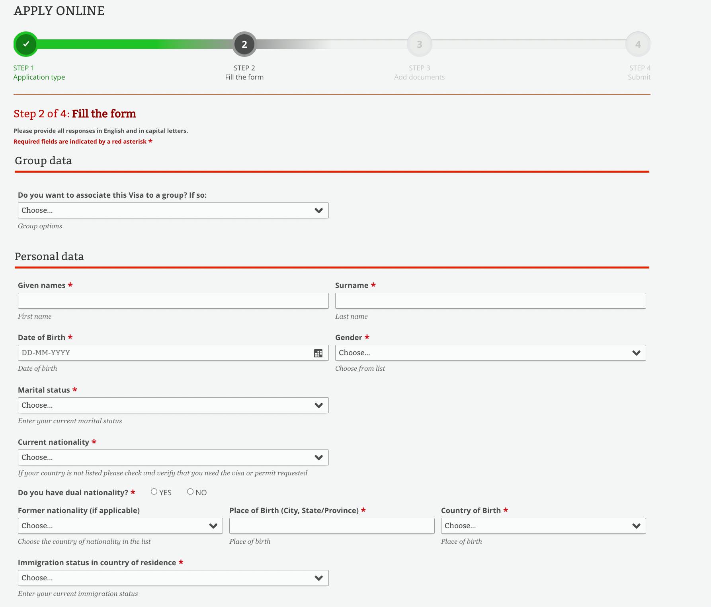The width and height of the screenshot is (711, 607).
Task: Click the 'Required fields are indicated' notice
Action: coord(83,142)
